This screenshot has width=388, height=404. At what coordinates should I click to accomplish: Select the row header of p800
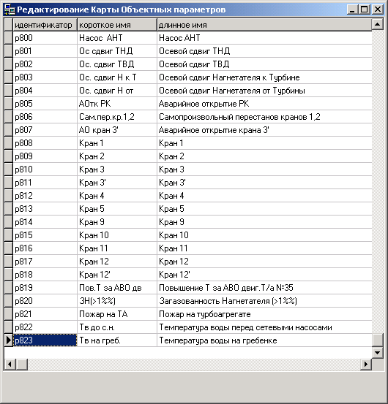click(9, 38)
